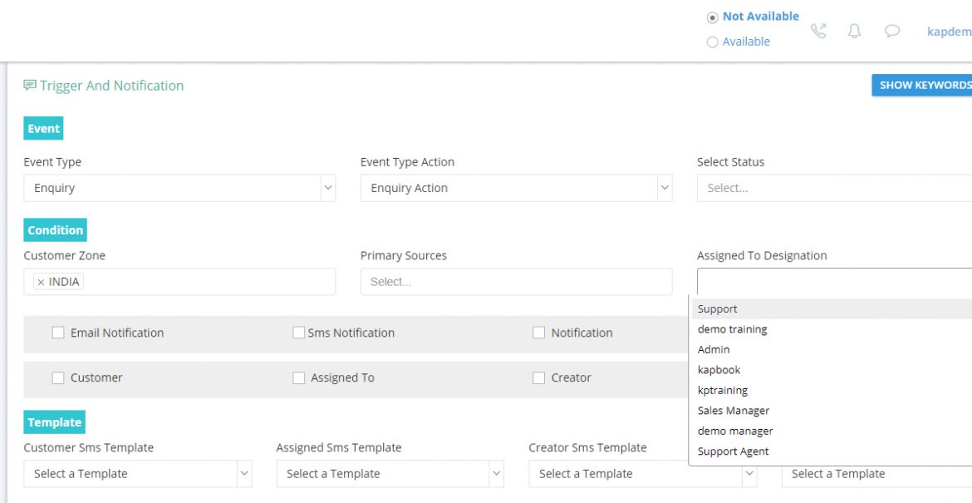972x503 pixels.
Task: Open the Select Status dropdown
Action: click(834, 188)
